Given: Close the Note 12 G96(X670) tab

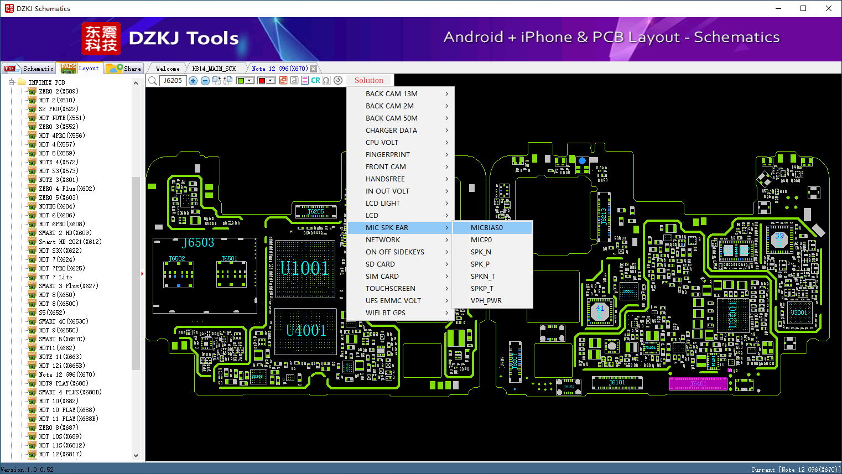Looking at the screenshot, I should (x=314, y=69).
